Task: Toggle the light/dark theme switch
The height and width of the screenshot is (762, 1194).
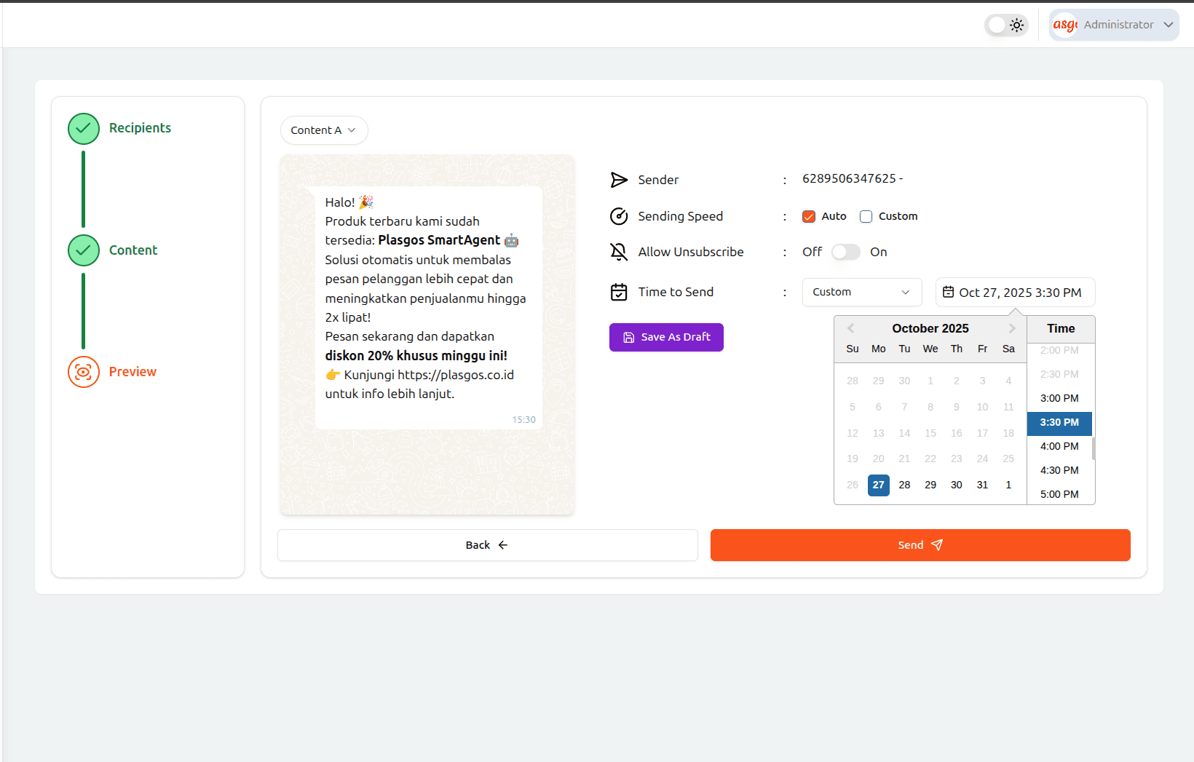Action: click(1006, 25)
